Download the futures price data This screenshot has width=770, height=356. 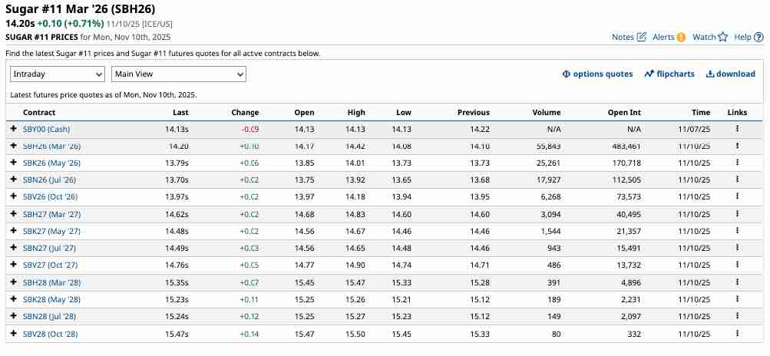coord(730,74)
